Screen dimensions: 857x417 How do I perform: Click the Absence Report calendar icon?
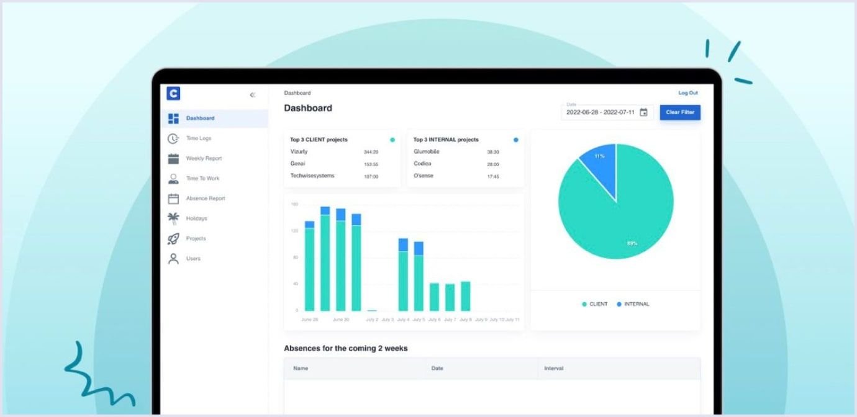(x=173, y=199)
